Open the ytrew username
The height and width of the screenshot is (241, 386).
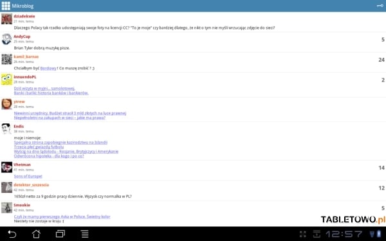19,102
